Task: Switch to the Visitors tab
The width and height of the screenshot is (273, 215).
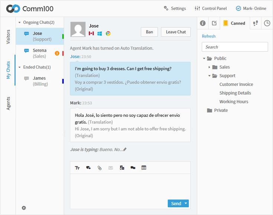Action: click(8, 37)
